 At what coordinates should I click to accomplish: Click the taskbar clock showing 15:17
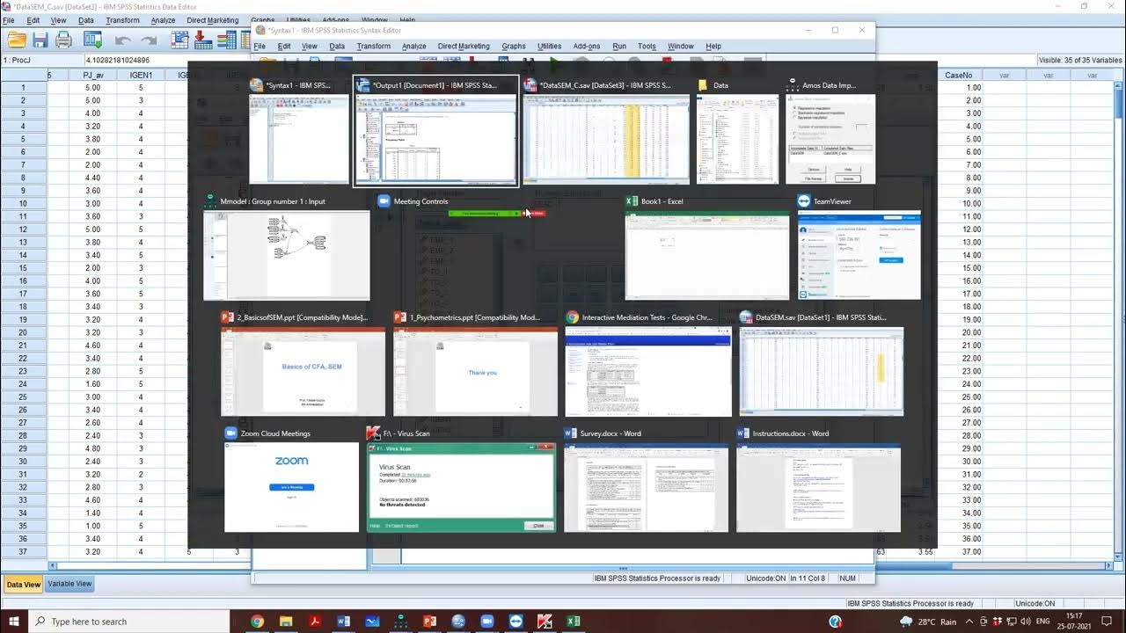[x=1075, y=622]
